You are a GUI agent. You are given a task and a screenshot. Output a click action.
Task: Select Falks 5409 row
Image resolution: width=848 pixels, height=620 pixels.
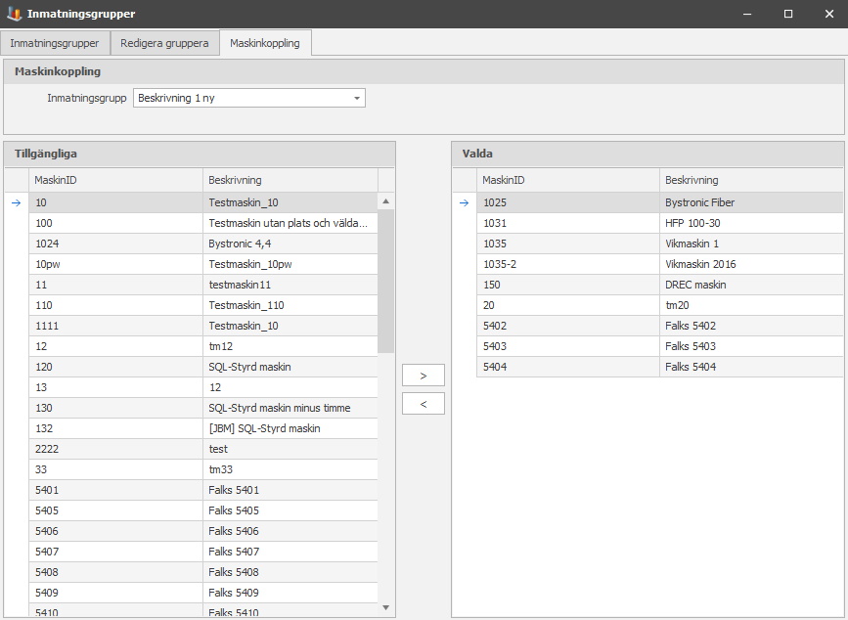pyautogui.click(x=203, y=593)
